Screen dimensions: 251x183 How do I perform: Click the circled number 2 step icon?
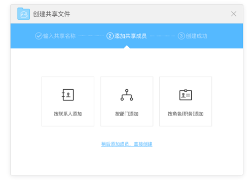(x=110, y=36)
